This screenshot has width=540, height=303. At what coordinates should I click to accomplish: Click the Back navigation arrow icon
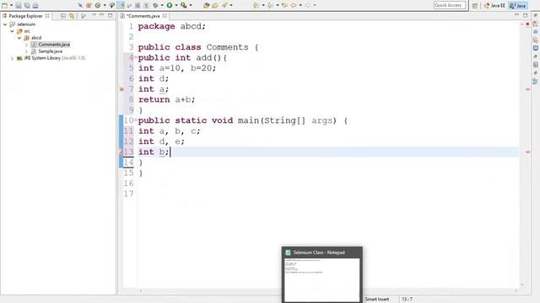(294, 5)
